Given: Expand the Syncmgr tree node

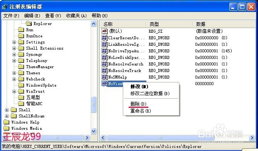Looking at the screenshot, I should [x=14, y=54].
